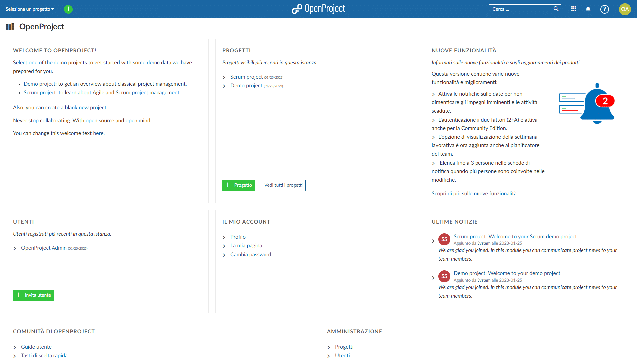This screenshot has height=359, width=637.
Task: Click chevron before Cambia password
Action: (x=224, y=255)
